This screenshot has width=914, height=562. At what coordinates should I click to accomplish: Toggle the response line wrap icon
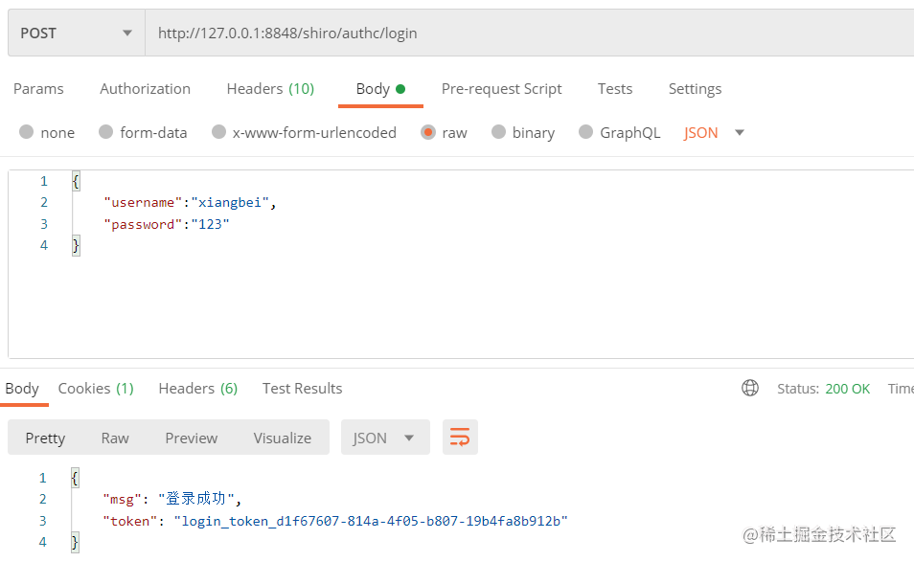460,438
